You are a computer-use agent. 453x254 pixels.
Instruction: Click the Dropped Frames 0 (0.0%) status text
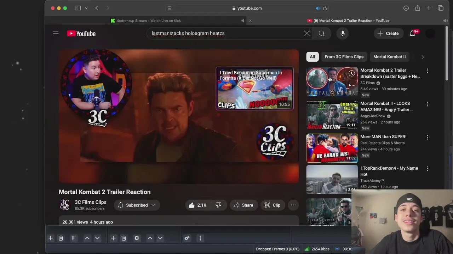[277, 249]
